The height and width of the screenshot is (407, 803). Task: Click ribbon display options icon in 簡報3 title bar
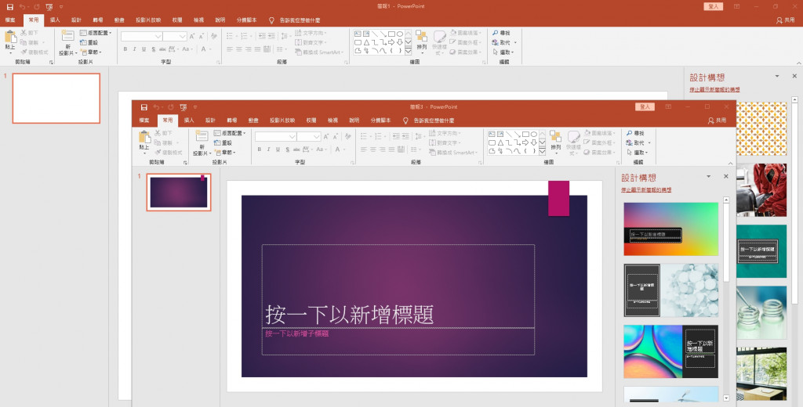[x=668, y=107]
